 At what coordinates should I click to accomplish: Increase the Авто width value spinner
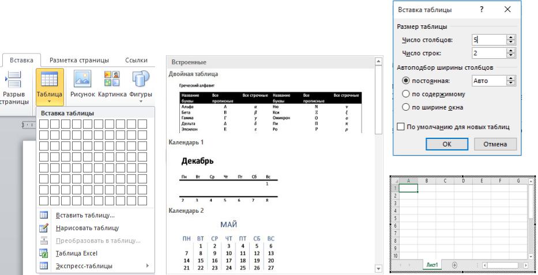(511, 78)
